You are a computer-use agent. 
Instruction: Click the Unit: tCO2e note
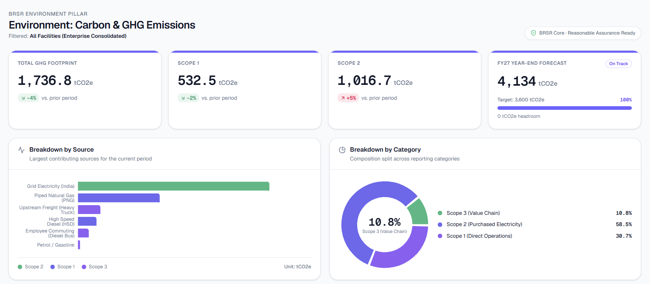[298, 267]
